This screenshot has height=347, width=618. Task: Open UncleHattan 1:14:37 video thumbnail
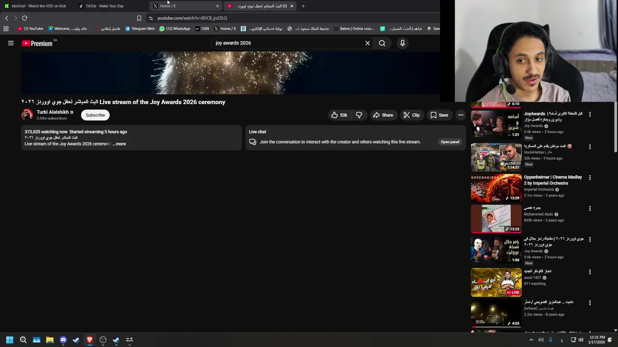[x=496, y=157]
